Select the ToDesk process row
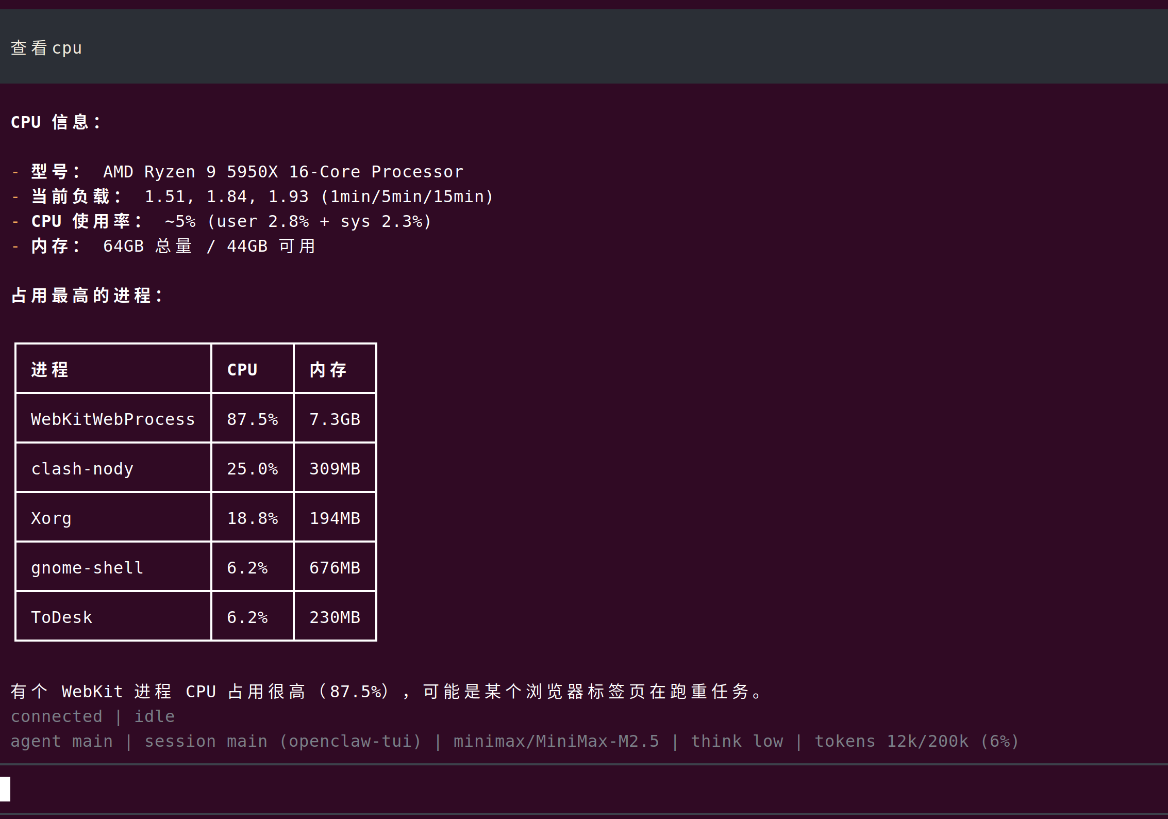The height and width of the screenshot is (819, 1168). (x=61, y=617)
